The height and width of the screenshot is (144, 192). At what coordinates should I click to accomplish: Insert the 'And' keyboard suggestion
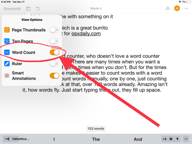point(138,139)
